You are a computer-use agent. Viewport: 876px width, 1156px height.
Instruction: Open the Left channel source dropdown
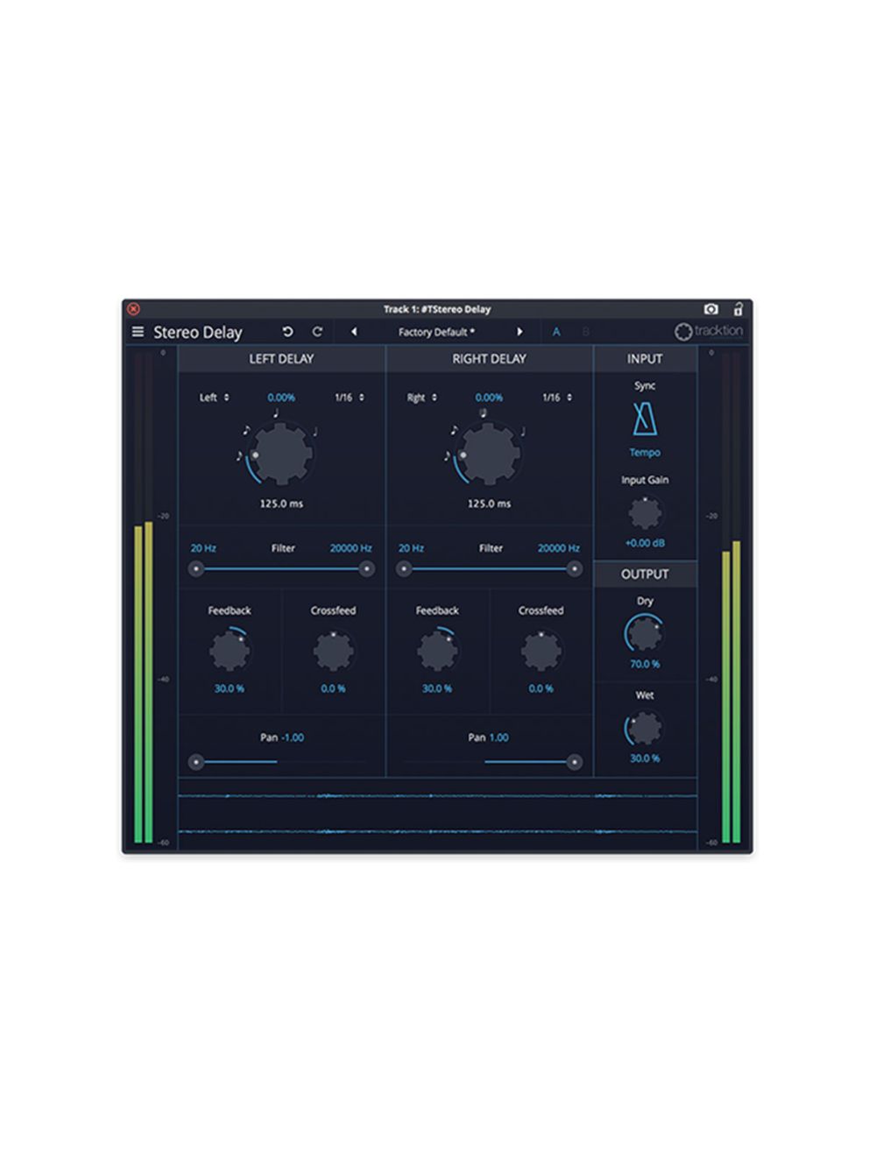coord(213,396)
